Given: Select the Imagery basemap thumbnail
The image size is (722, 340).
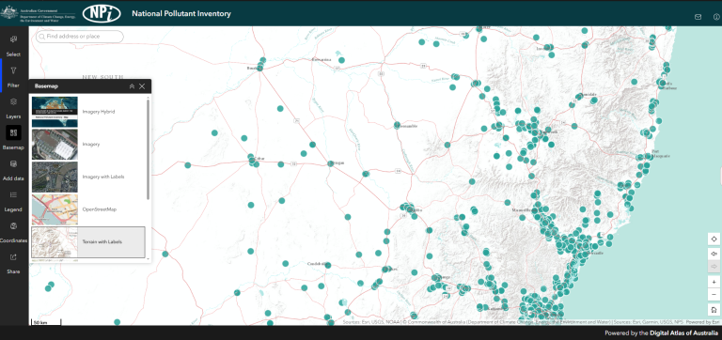Looking at the screenshot, I should 55,145.
